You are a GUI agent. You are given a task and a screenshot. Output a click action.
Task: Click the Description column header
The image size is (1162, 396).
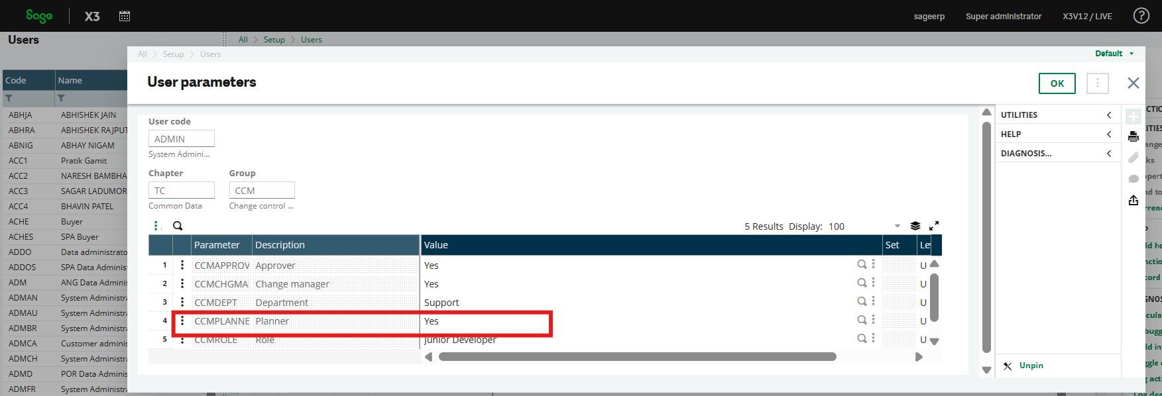tap(336, 245)
